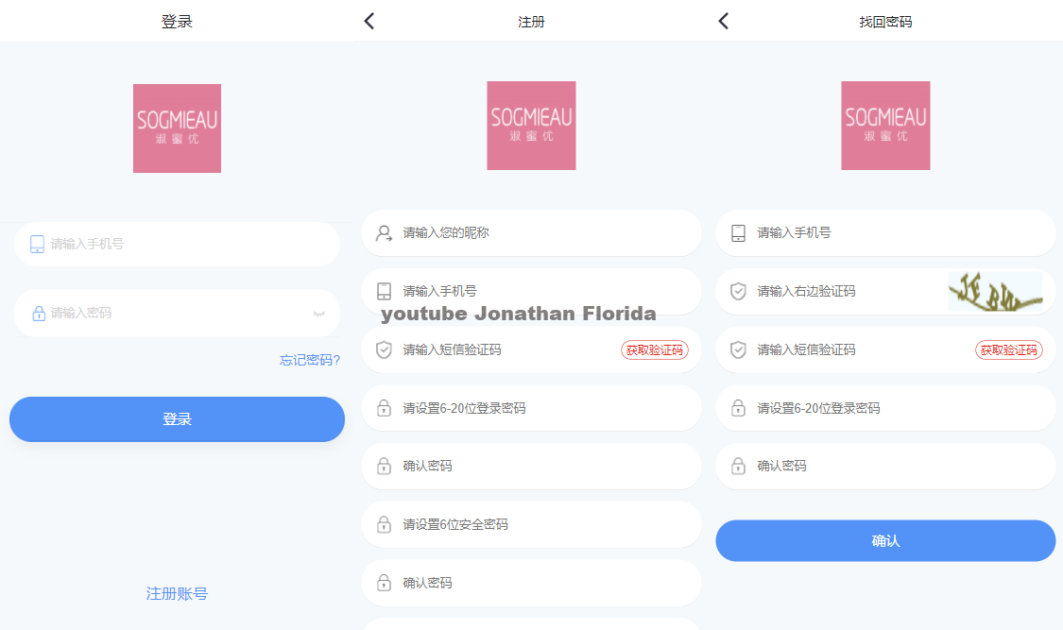The width and height of the screenshot is (1063, 630).
Task: Click the shield icon in 请输入右边验证码 field
Action: click(x=738, y=291)
